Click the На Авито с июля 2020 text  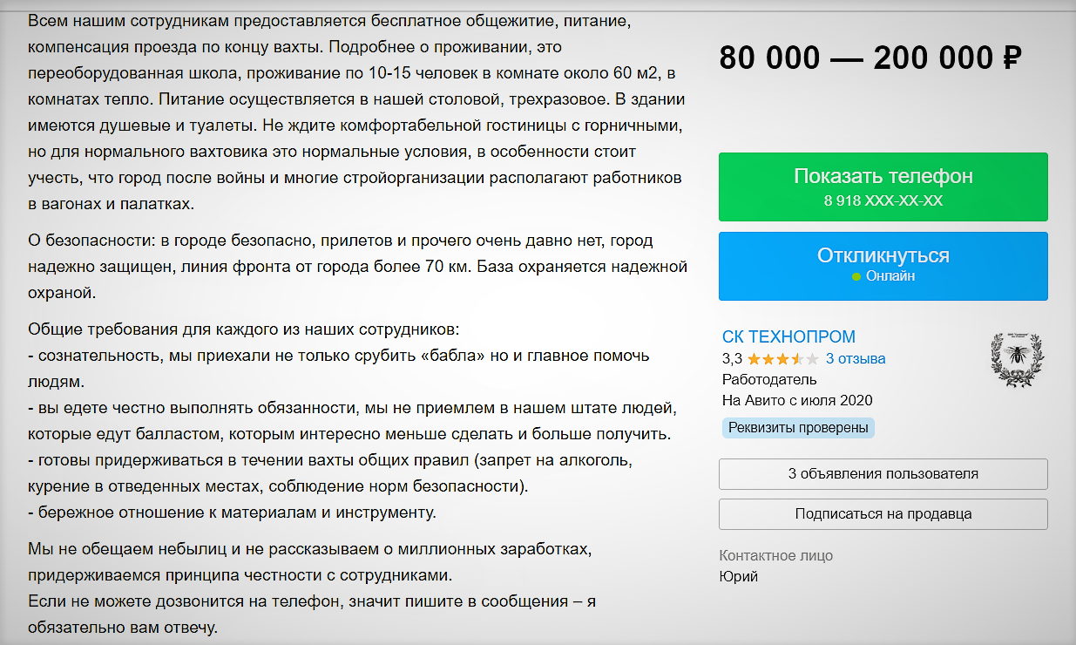tap(797, 401)
